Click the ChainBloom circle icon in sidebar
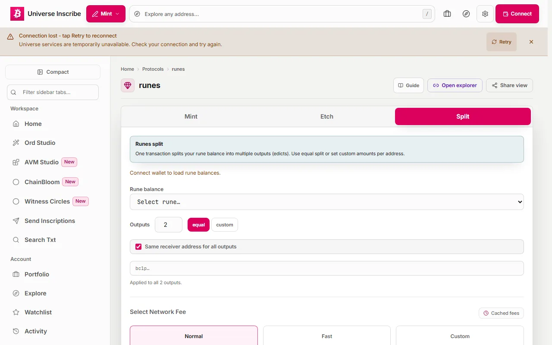Screen dimensions: 552x345 click(x=16, y=182)
